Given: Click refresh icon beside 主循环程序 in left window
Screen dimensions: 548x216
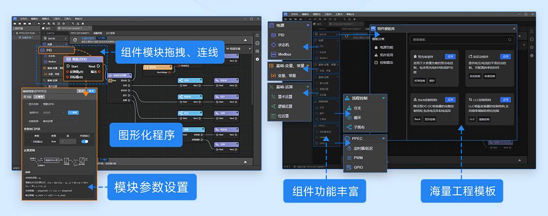Looking at the screenshot, I should coord(75,40).
